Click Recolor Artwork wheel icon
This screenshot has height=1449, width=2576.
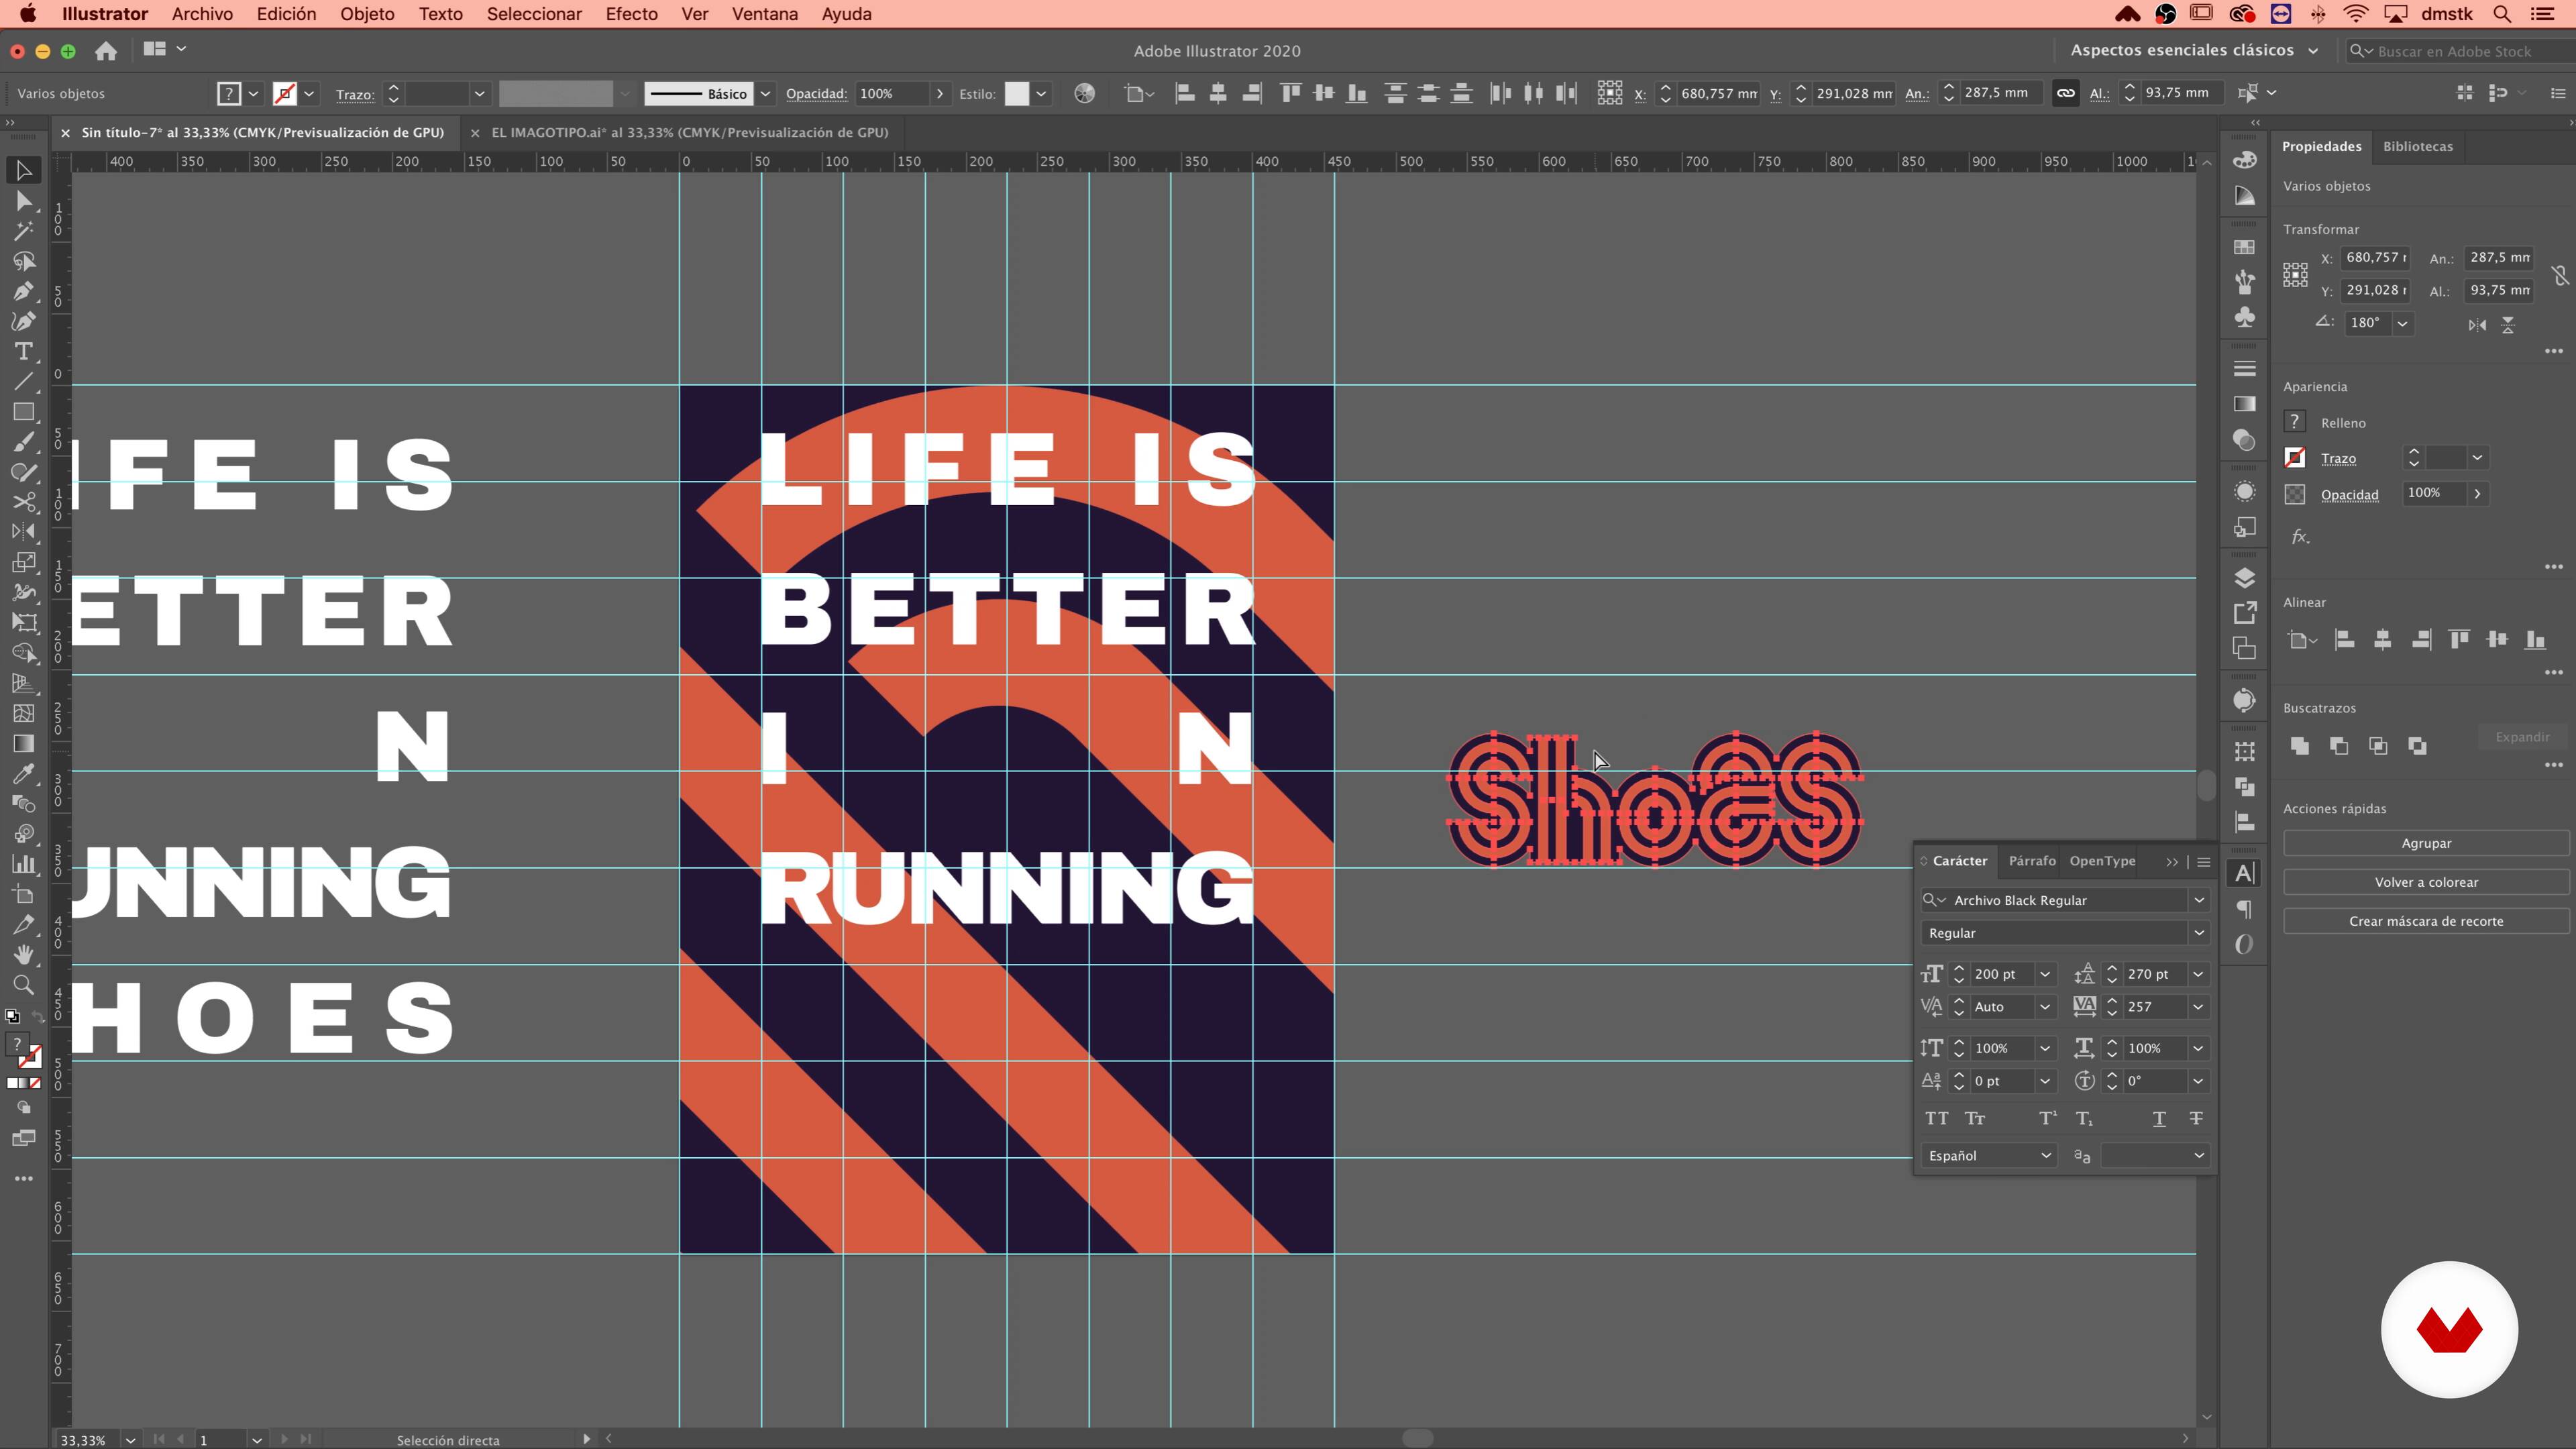point(1084,93)
